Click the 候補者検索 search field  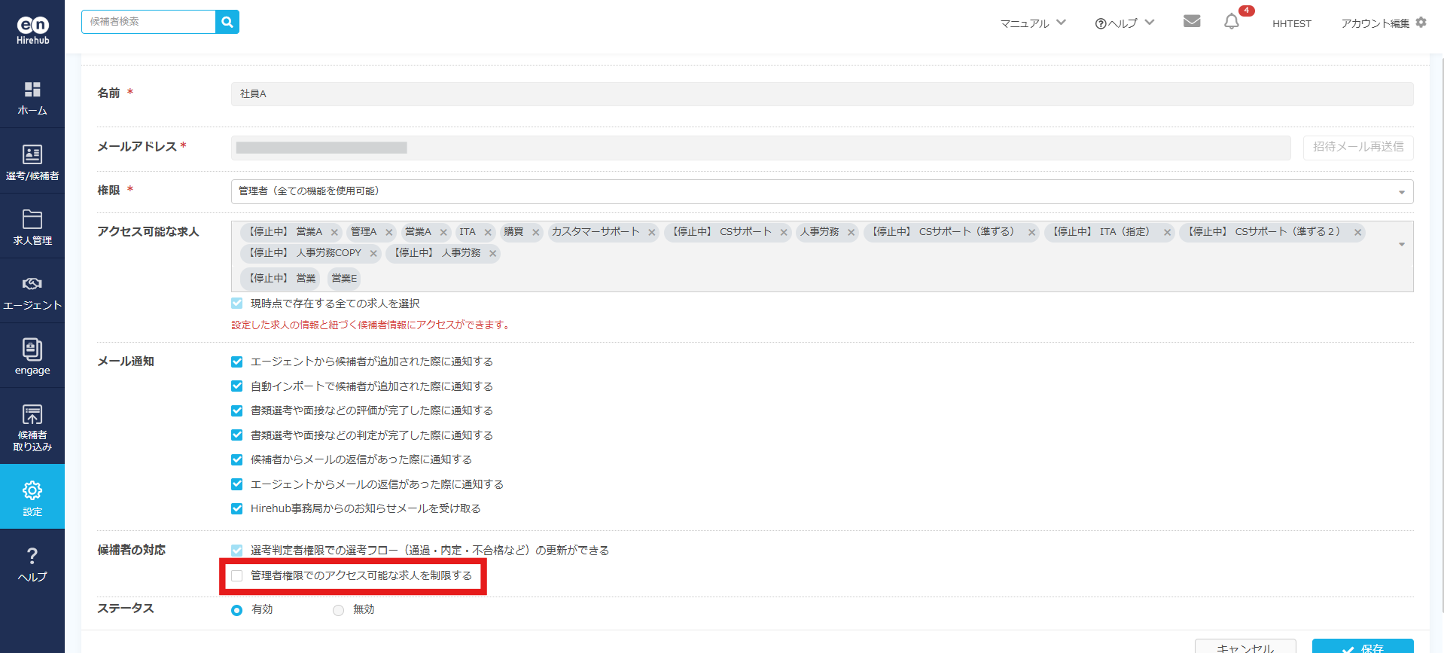[x=149, y=22]
